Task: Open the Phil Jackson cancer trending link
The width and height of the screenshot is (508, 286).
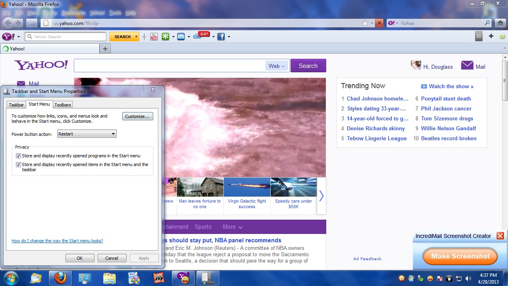Action: point(446,108)
